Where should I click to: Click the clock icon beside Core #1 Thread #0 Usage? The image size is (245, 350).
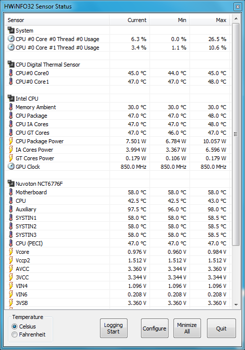[x=10, y=48]
